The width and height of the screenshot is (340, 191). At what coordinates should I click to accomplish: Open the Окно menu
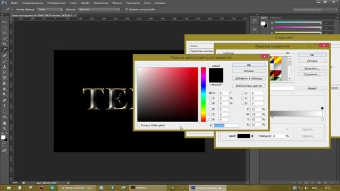point(147,3)
